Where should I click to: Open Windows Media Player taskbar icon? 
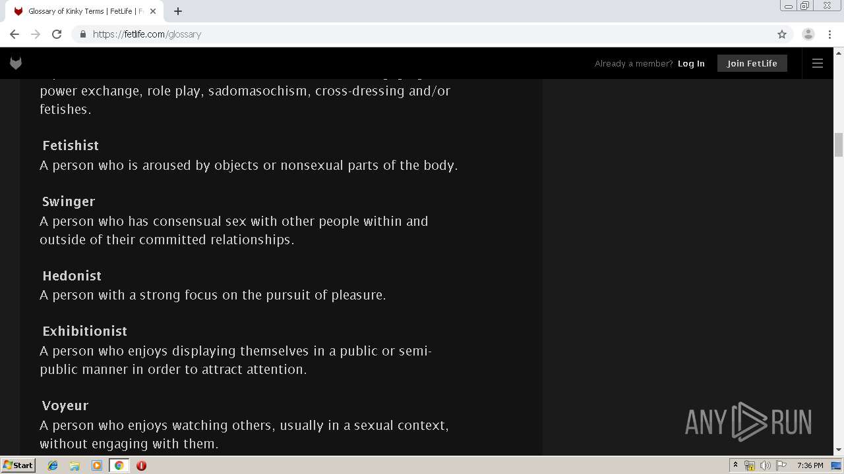[97, 465]
